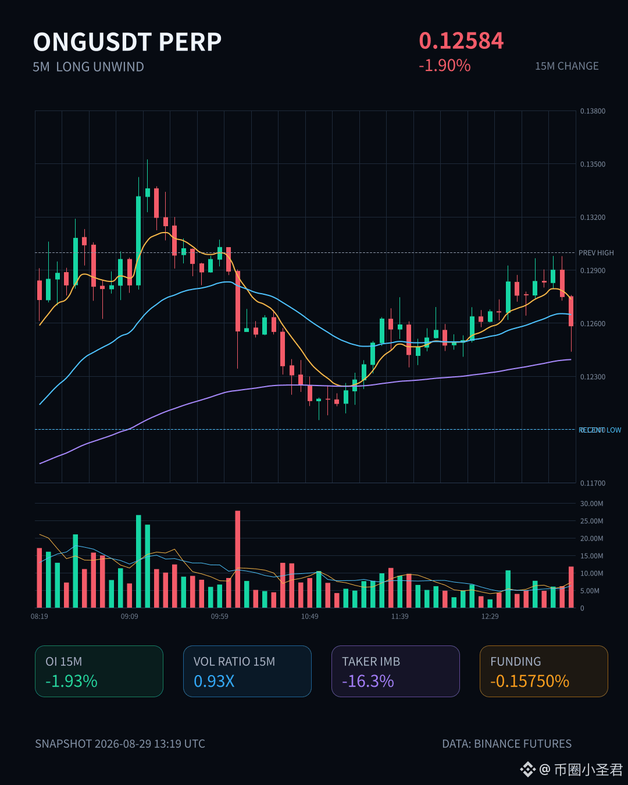Image resolution: width=628 pixels, height=785 pixels.
Task: Click the 0.12600 price axis label
Action: pos(593,324)
